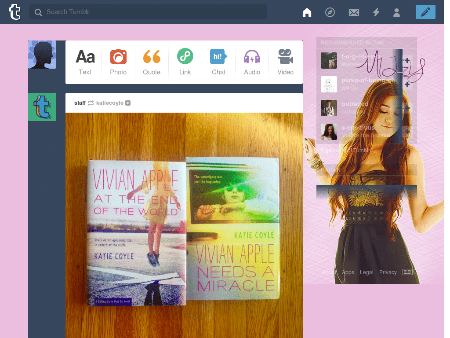Open the Account person icon
This screenshot has height=338, width=450.
[397, 12]
